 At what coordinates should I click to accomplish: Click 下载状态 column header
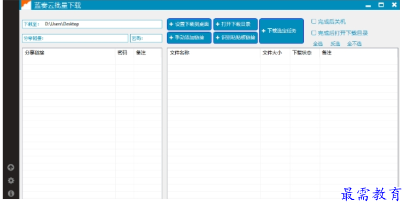[x=304, y=53]
